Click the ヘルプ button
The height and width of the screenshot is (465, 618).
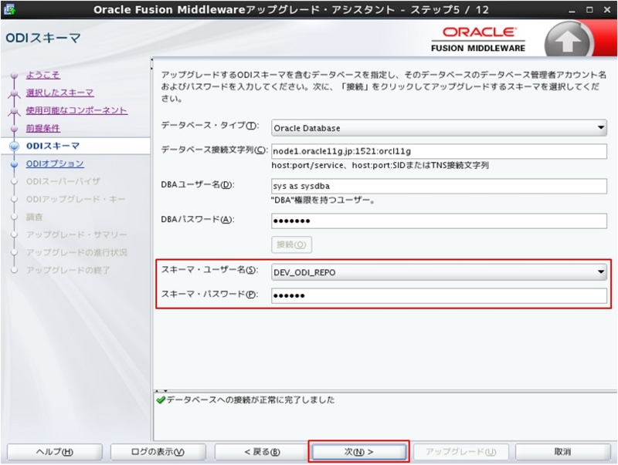(x=55, y=452)
